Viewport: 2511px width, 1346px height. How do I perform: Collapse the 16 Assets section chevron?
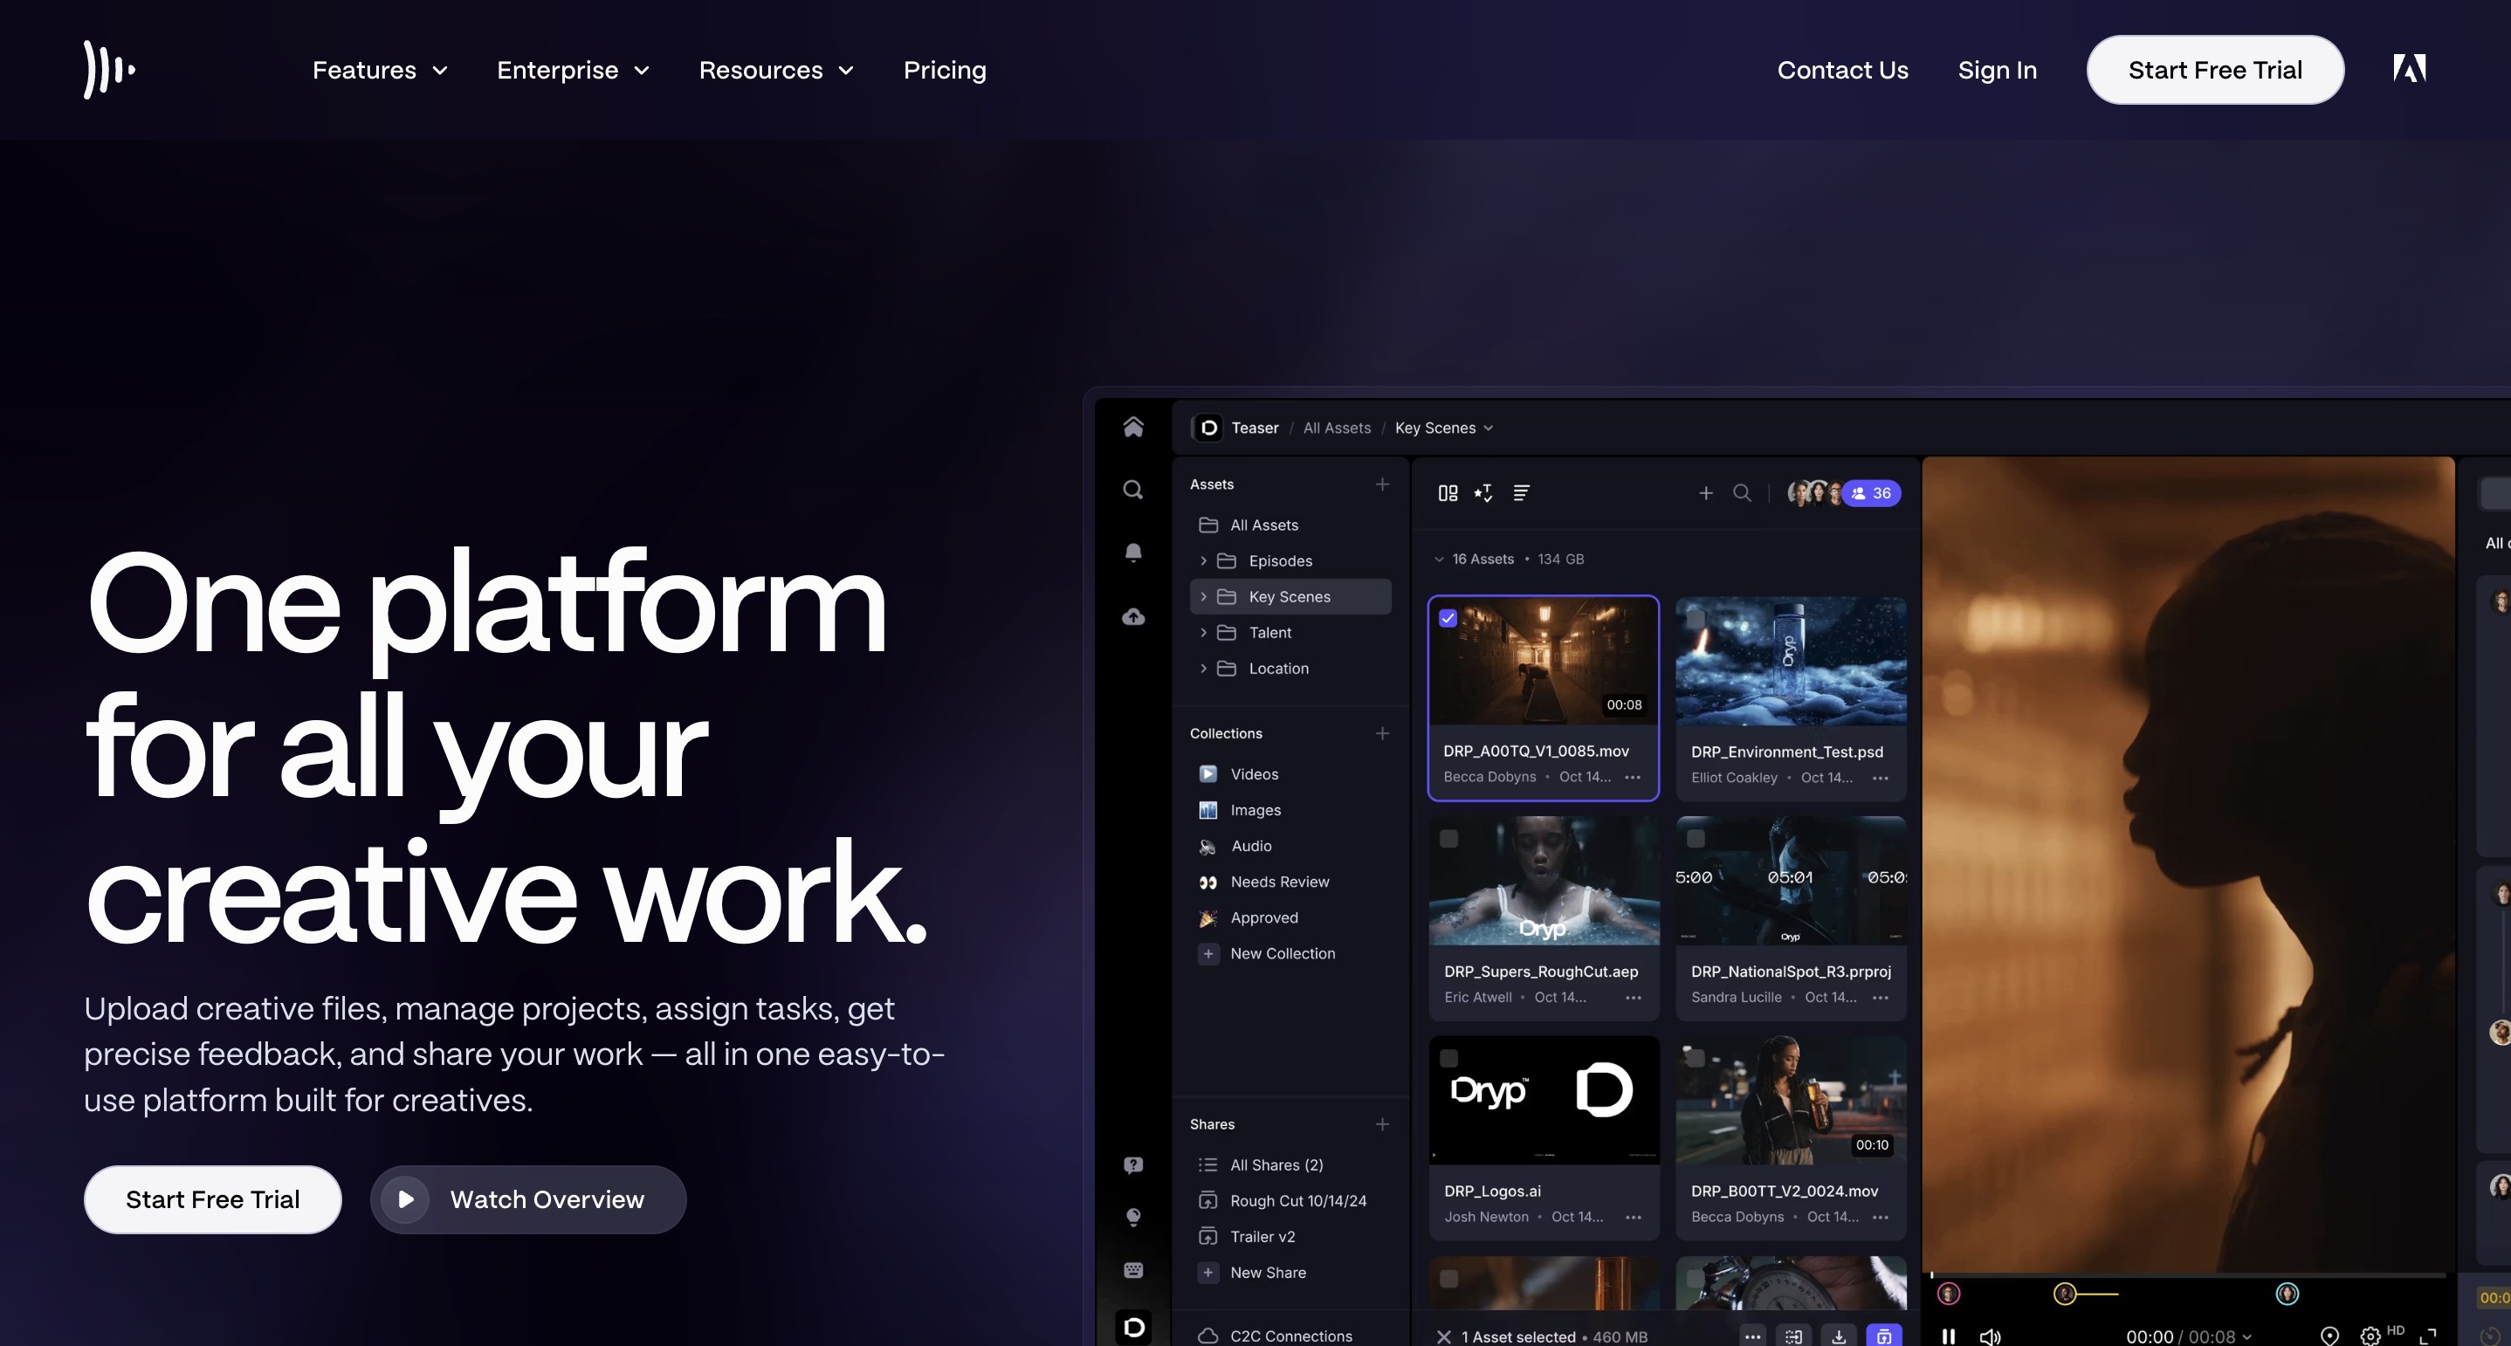[1439, 560]
